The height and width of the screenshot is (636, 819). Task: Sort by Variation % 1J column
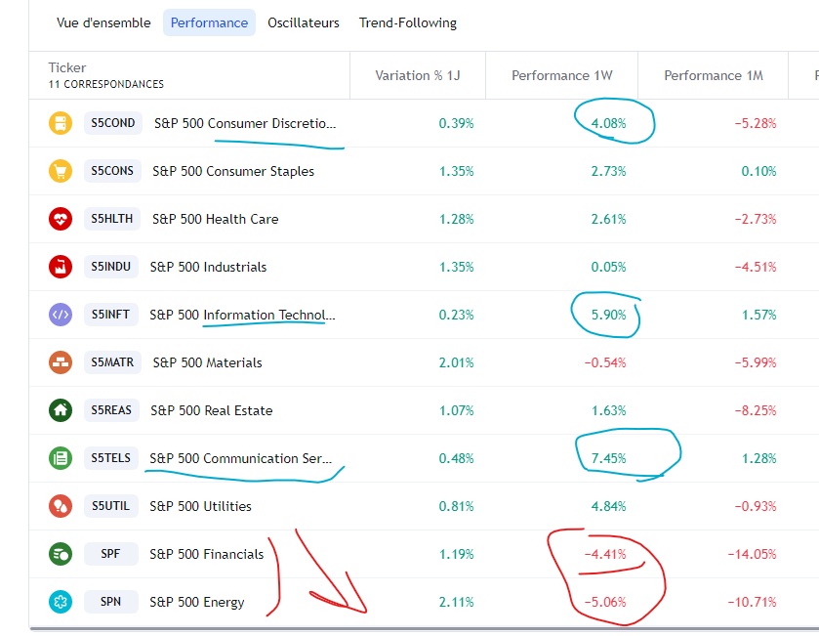click(416, 75)
